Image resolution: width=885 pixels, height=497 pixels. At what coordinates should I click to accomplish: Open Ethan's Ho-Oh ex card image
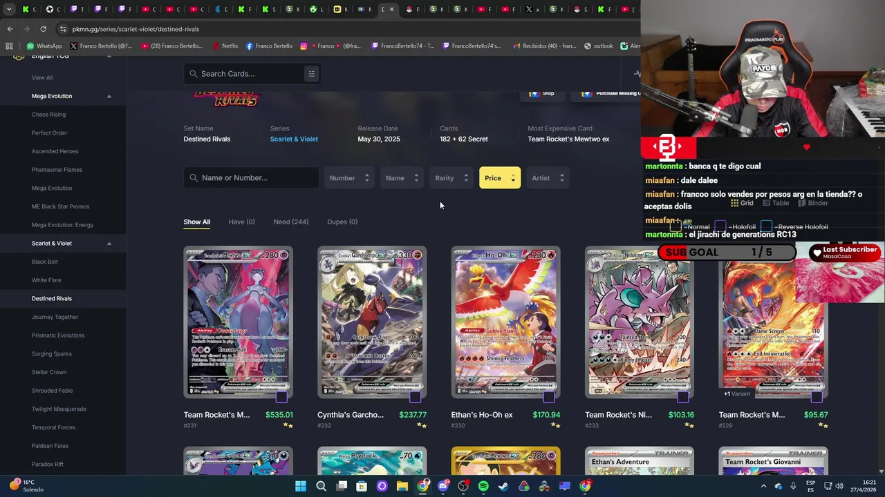505,322
